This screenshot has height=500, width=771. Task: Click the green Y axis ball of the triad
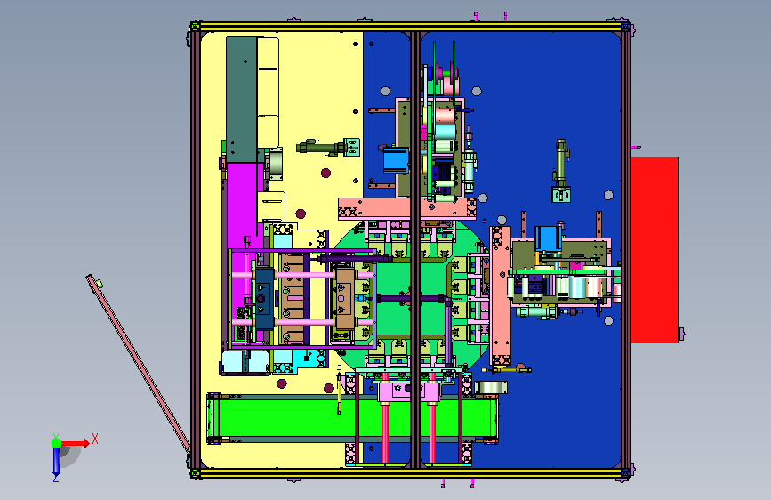pos(56,443)
